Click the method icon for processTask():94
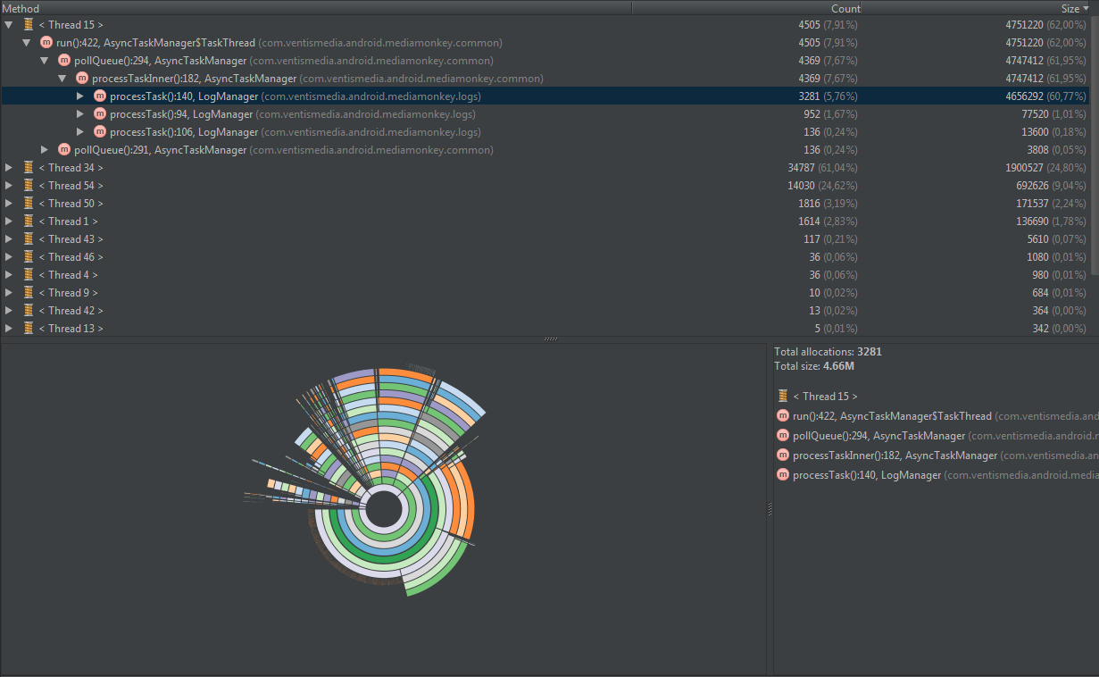 point(100,114)
